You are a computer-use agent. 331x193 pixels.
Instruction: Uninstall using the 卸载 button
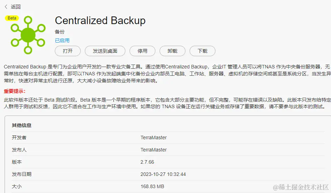click(172, 51)
